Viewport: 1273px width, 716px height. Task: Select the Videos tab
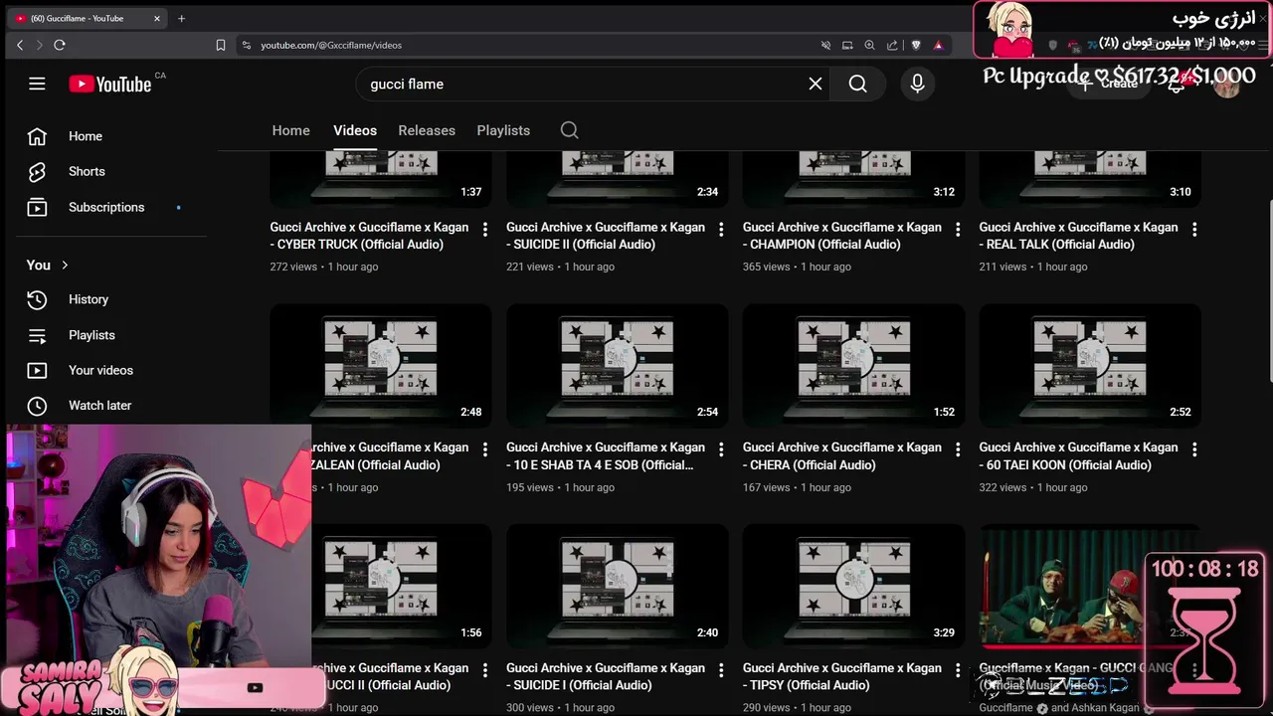(355, 130)
